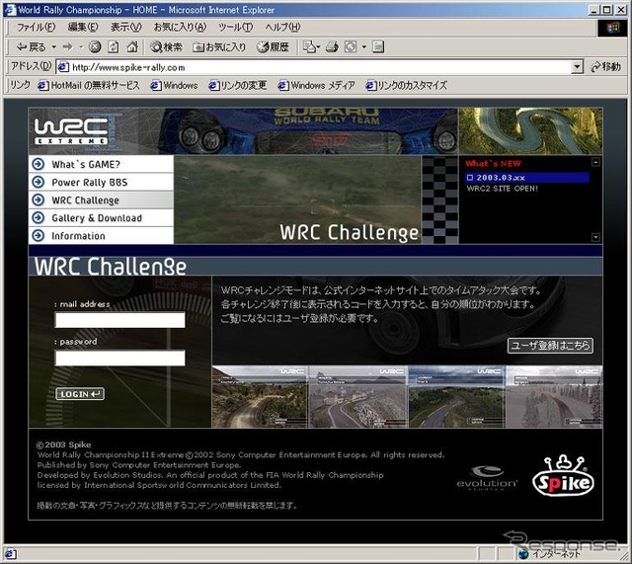Open the 編集(E) menu

click(x=83, y=27)
